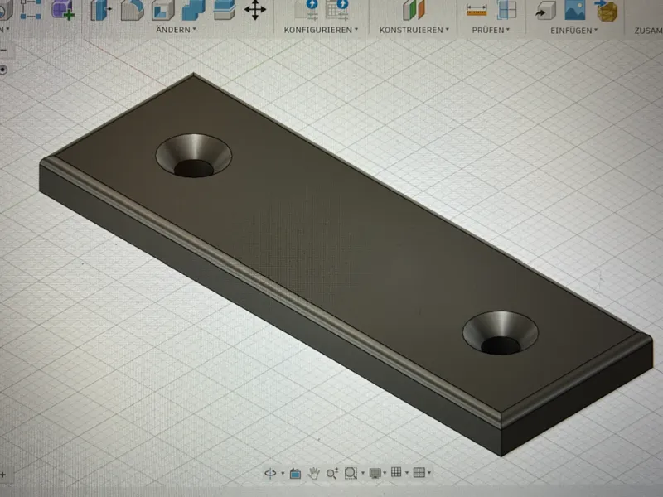
Task: Select the Fillet tool icon
Action: coord(132,10)
